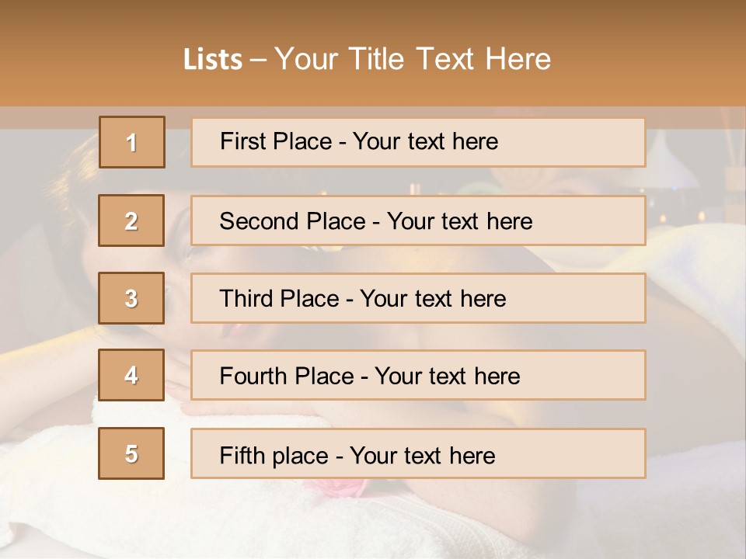Select the Fifth place text box
This screenshot has height=559, width=746.
point(418,453)
